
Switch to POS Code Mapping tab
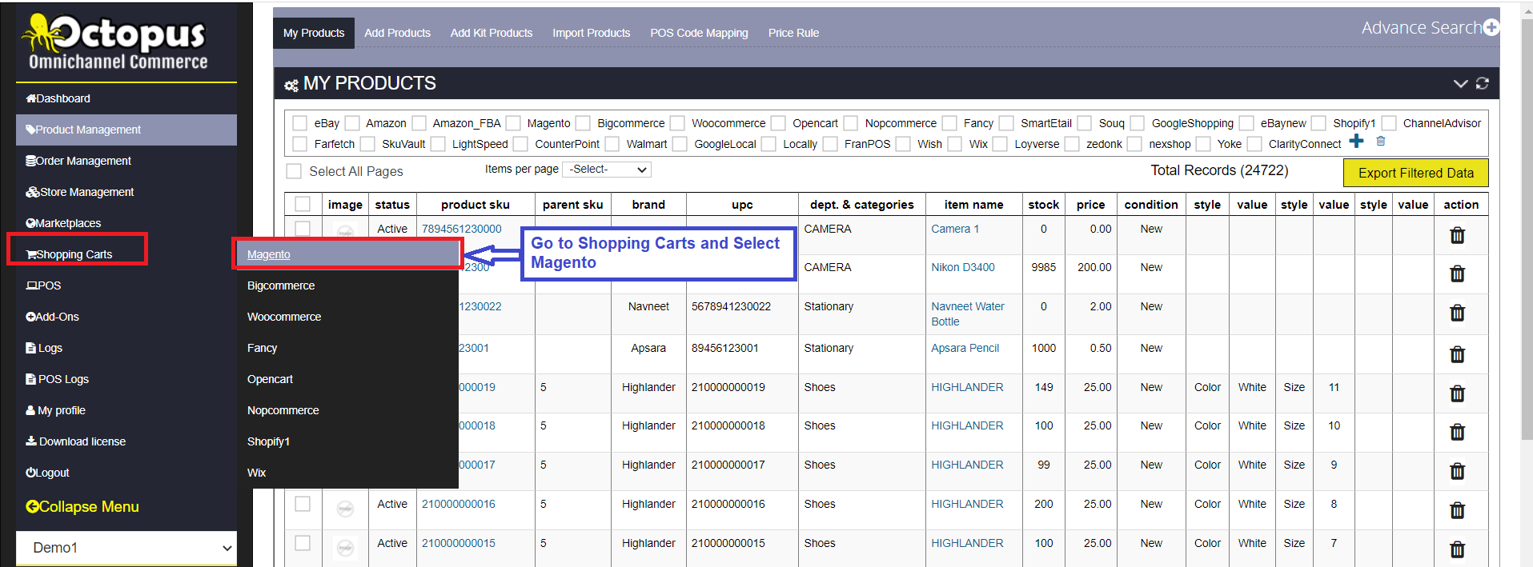click(x=699, y=33)
